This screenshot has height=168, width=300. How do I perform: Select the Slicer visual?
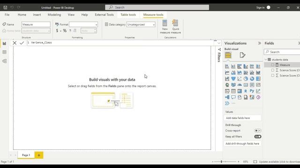227,91
